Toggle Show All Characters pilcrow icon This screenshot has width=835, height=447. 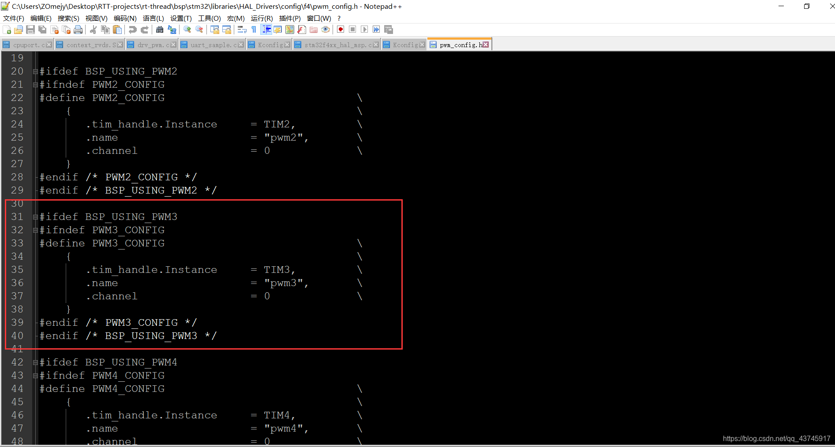tap(254, 30)
